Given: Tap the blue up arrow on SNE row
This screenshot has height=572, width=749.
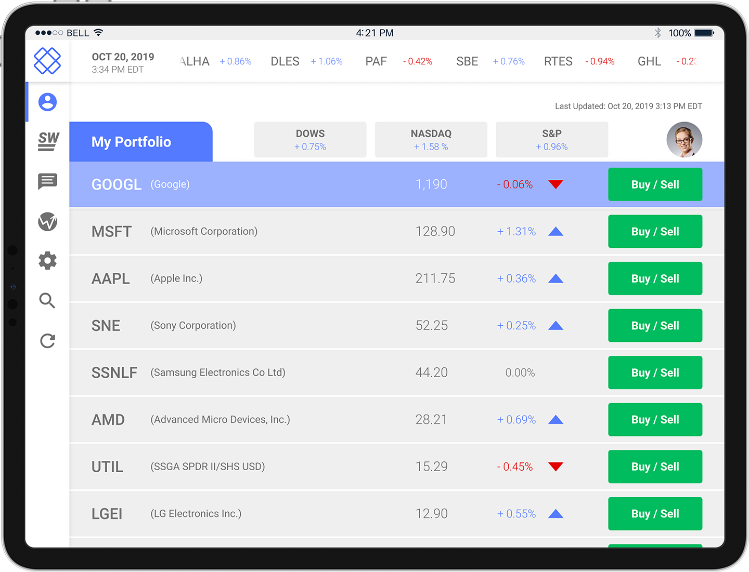Looking at the screenshot, I should (x=556, y=326).
